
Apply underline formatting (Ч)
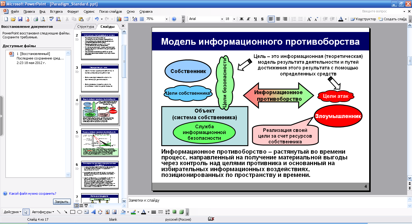[255, 19]
